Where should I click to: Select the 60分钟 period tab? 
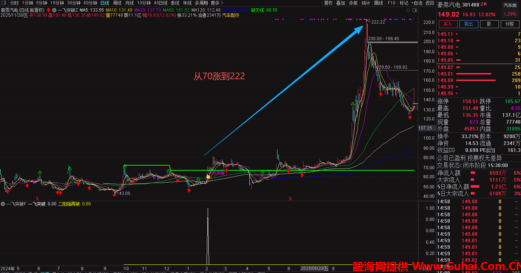(90, 3)
